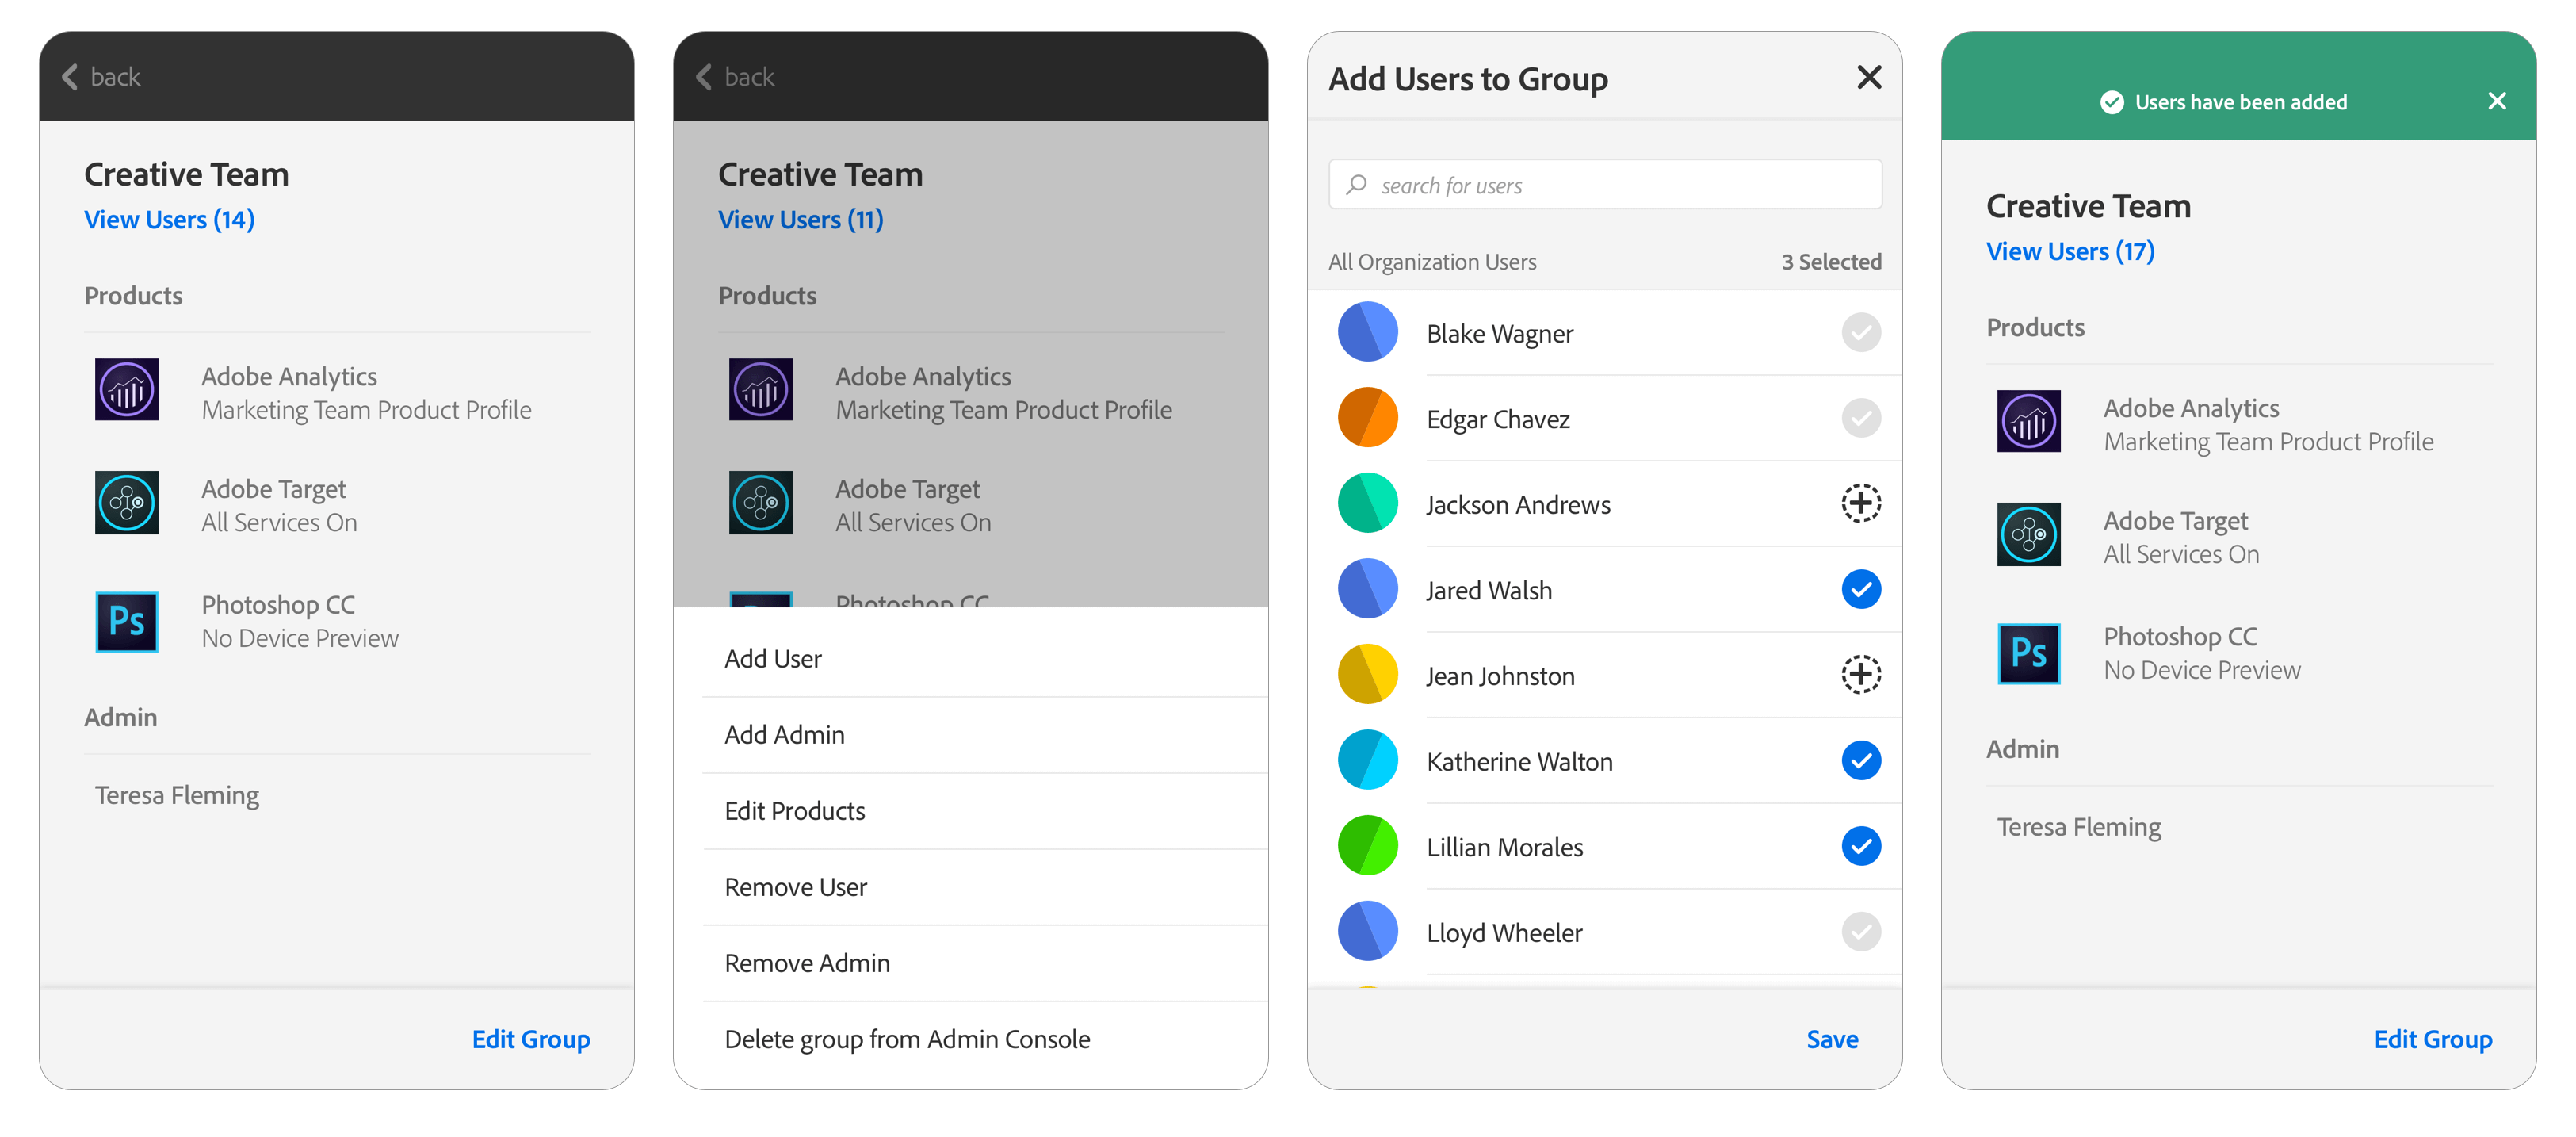Click Lillian Morales' green avatar
Screen dimensions: 2576x1137
click(x=1367, y=845)
